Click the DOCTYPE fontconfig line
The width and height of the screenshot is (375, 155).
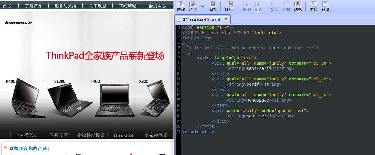point(232,32)
